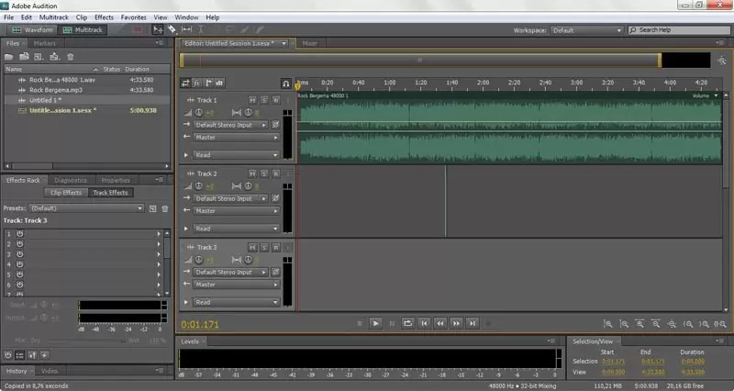This screenshot has height=391, width=734.
Task: Open the Effects menu
Action: [x=104, y=17]
